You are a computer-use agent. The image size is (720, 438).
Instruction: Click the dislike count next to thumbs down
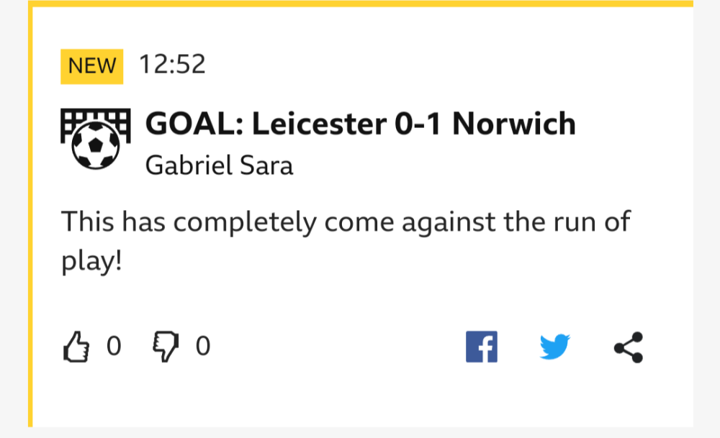(203, 347)
